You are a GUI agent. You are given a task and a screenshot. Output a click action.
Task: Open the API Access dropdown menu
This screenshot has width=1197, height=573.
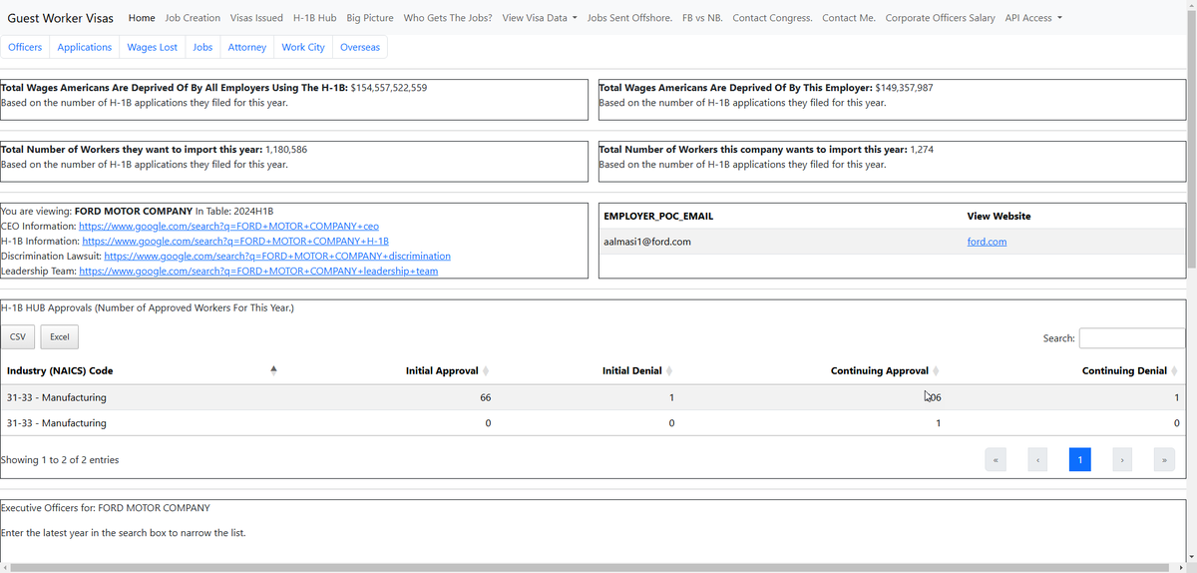tap(1033, 18)
